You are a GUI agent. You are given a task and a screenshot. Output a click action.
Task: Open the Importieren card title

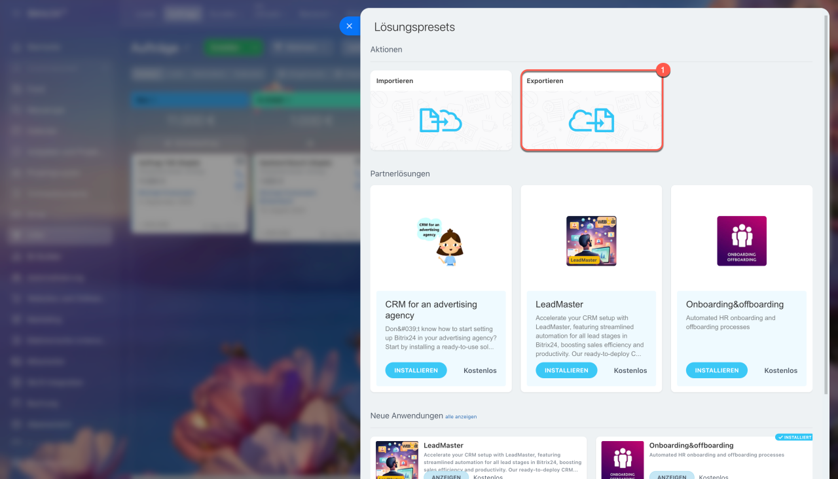click(x=395, y=81)
